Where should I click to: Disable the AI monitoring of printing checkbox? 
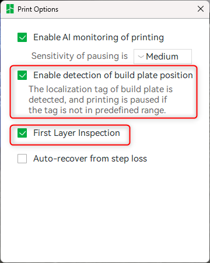(22, 37)
